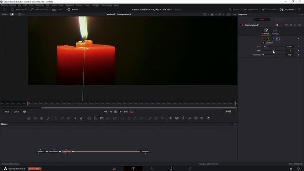304x171 pixels.
Task: Select the UnsharpMask1 node in graph
Action: (x=67, y=151)
